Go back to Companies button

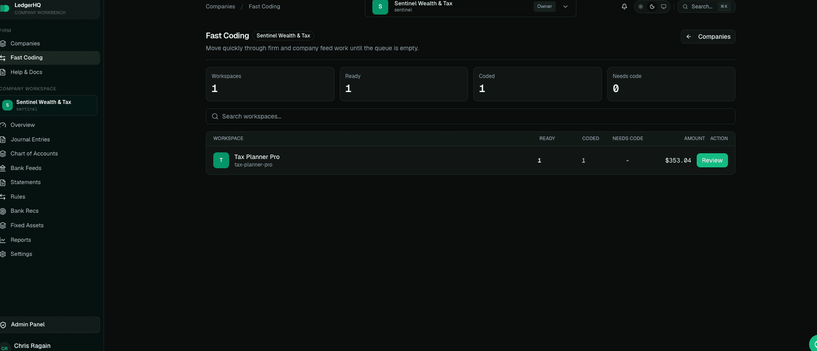(708, 37)
